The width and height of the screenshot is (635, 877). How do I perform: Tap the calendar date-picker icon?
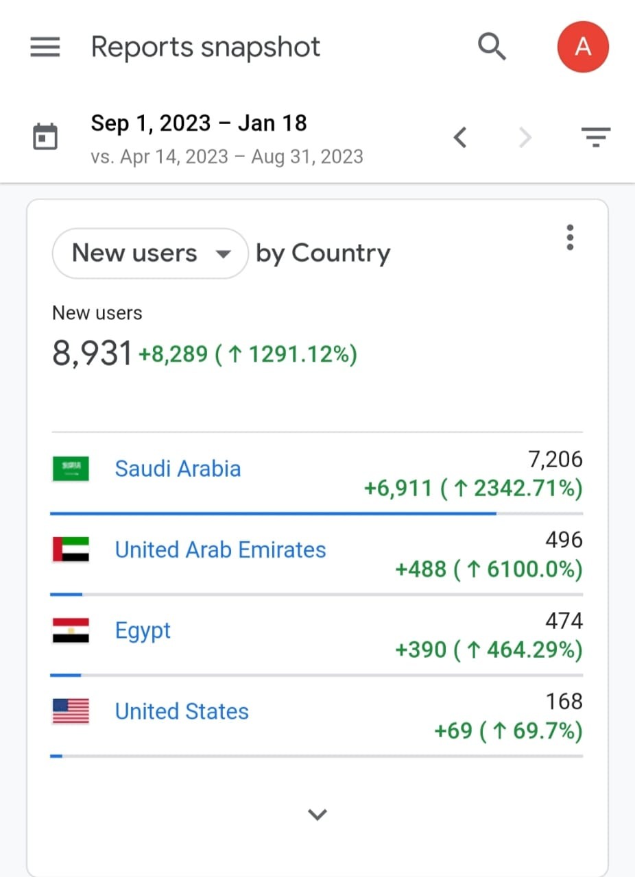pos(45,136)
